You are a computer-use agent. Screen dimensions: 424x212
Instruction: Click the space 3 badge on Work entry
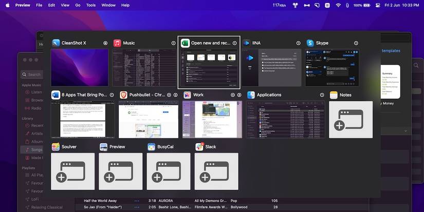click(x=239, y=95)
